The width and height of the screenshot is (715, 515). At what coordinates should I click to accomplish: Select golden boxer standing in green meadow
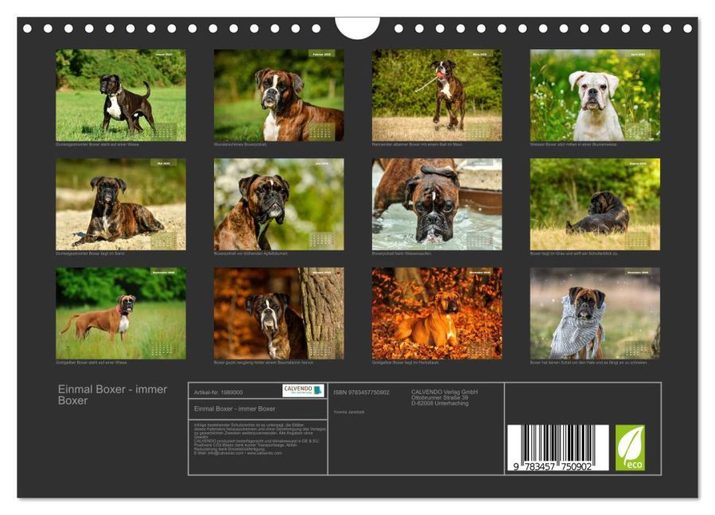tap(121, 314)
